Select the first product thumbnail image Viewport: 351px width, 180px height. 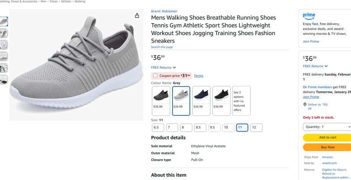click(4, 21)
